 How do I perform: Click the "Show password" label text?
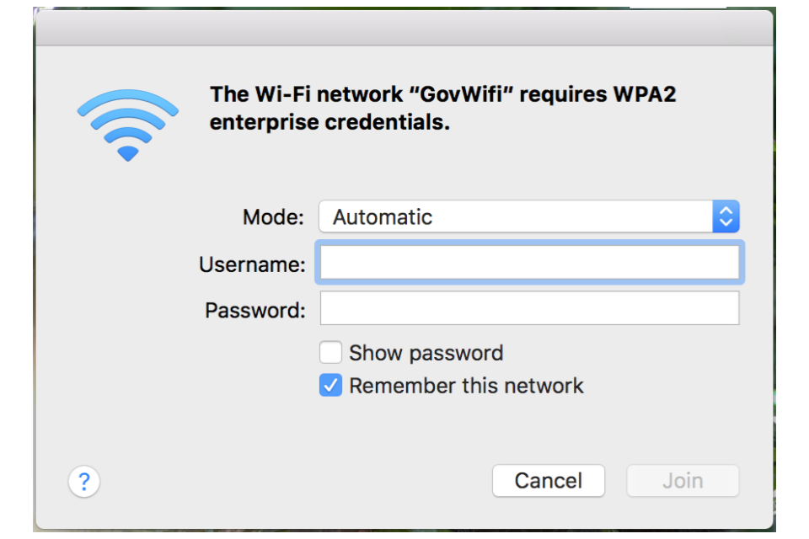click(x=426, y=354)
